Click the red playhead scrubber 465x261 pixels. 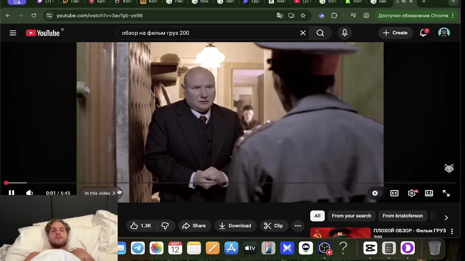[x=6, y=183]
